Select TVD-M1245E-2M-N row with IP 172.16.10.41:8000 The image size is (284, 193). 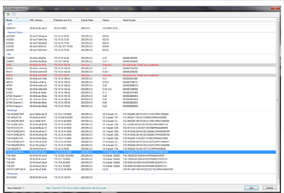click(141, 131)
